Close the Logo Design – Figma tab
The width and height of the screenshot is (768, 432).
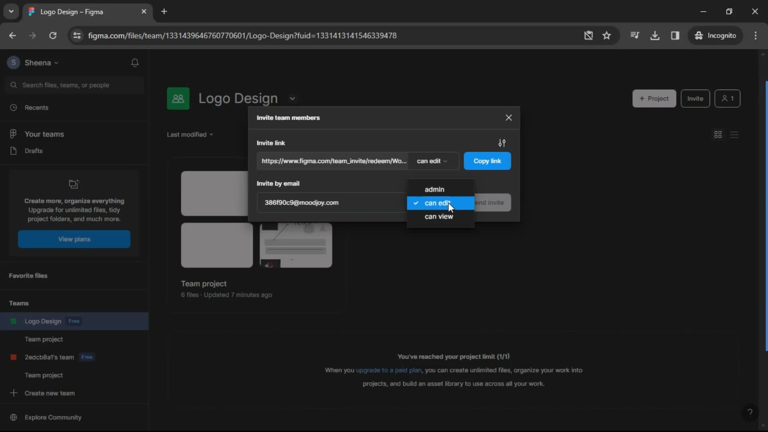coord(144,12)
